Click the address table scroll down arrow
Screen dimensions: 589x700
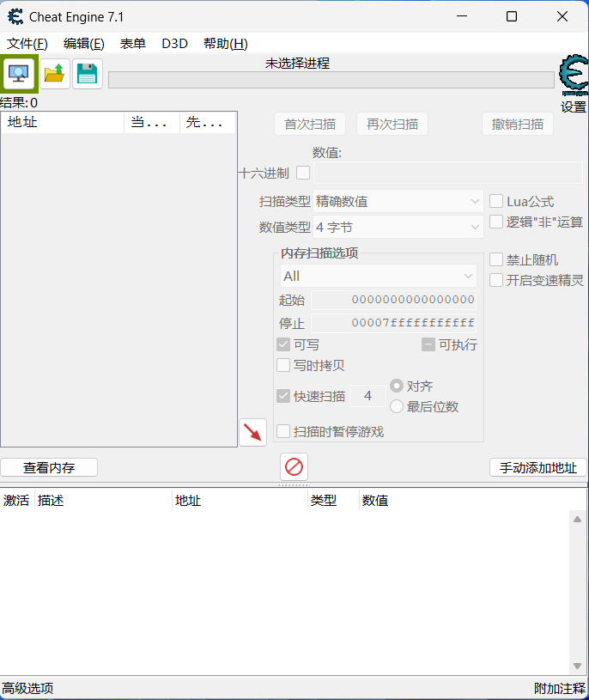[x=577, y=666]
